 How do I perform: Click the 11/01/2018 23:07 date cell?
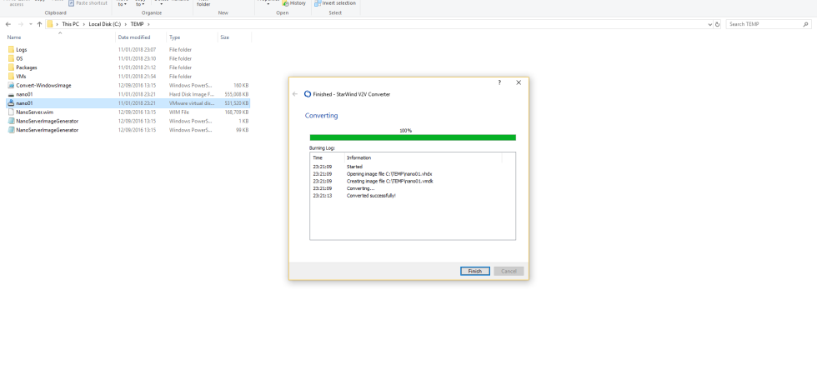[x=137, y=49]
